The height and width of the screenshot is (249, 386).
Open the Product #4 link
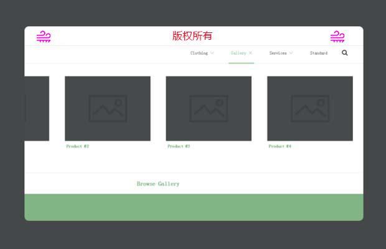[x=280, y=146]
